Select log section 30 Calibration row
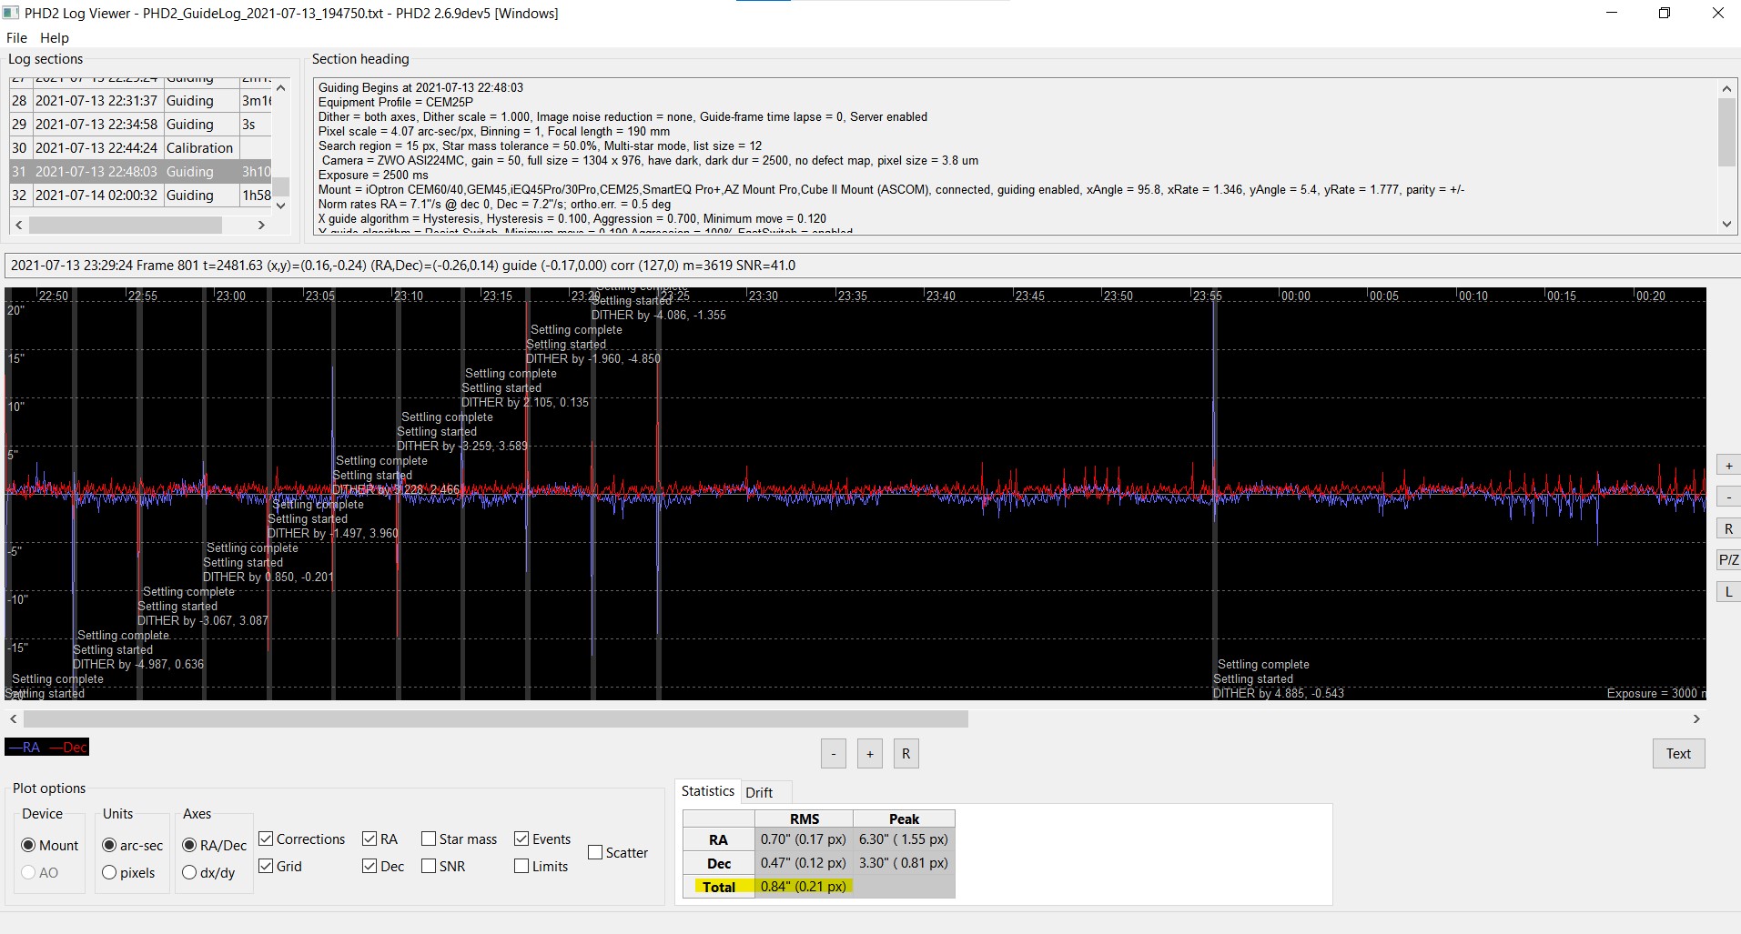This screenshot has height=934, width=1741. point(140,148)
